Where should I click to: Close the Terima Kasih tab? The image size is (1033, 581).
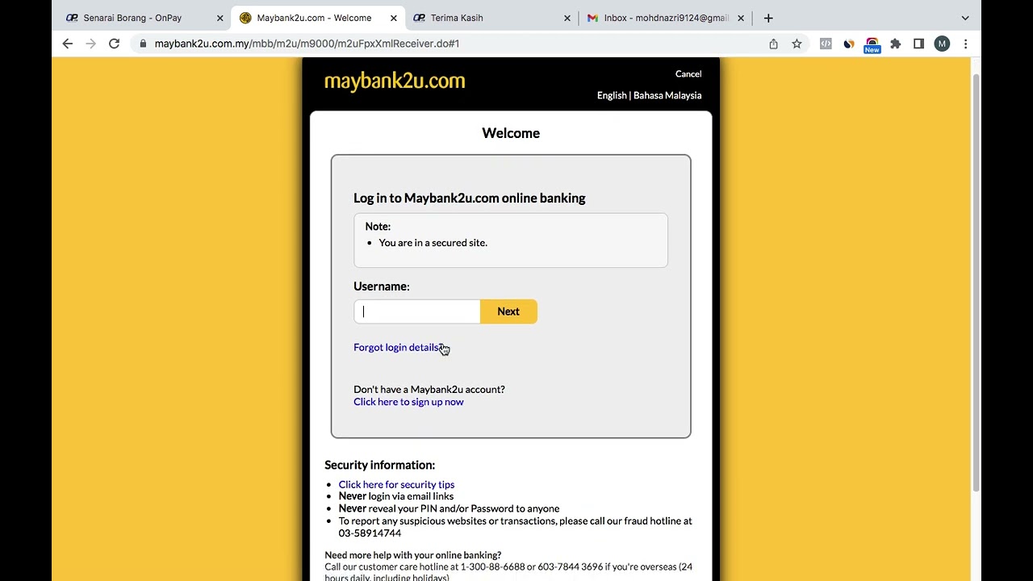click(567, 18)
